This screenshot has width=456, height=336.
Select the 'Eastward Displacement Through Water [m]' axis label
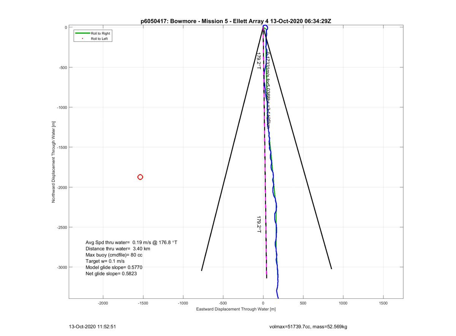pyautogui.click(x=236, y=309)
